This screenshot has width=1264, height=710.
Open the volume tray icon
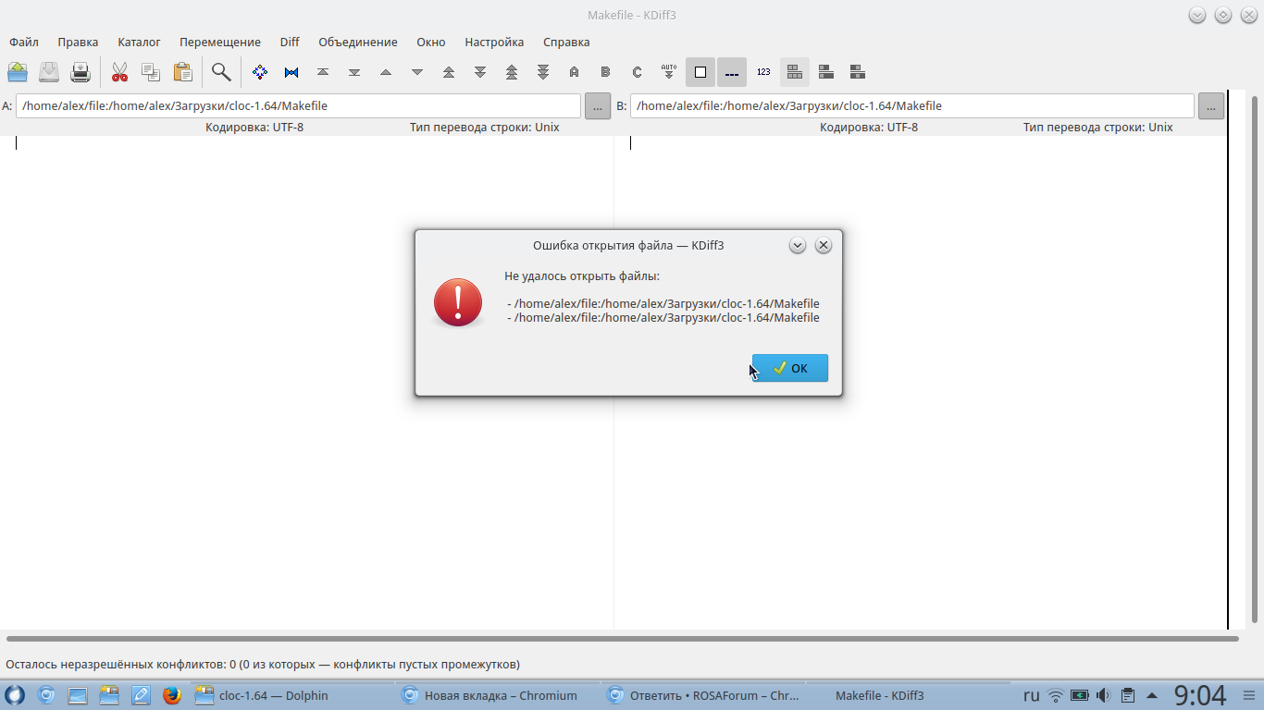[x=1103, y=695]
